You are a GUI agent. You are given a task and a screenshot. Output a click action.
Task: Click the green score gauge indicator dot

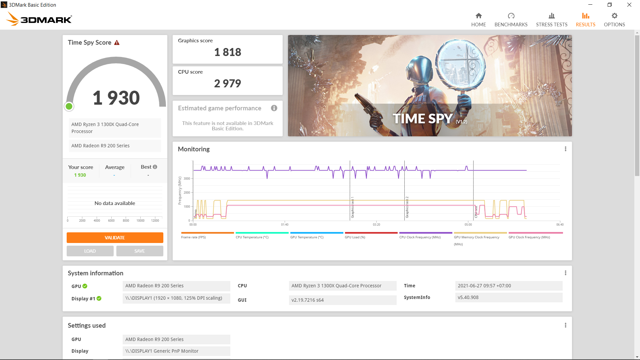click(x=69, y=106)
